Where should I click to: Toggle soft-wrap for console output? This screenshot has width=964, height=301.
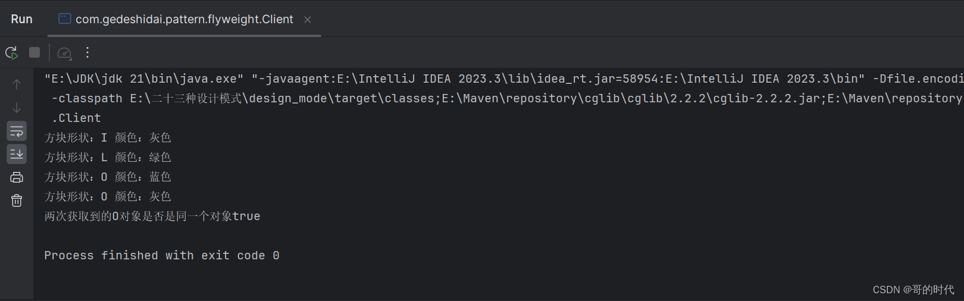coord(17,131)
